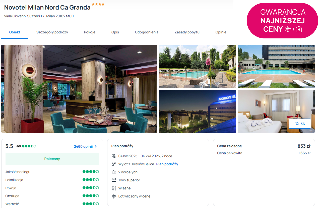Open the large restaurant interior photo

[79, 89]
